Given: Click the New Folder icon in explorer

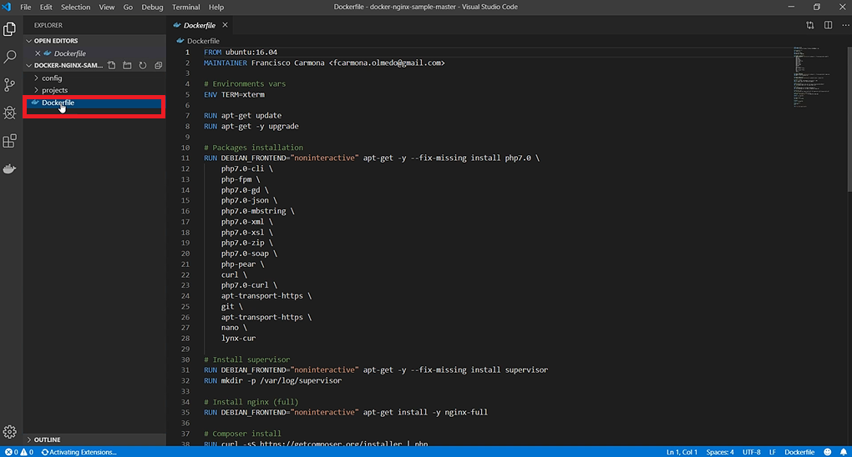Looking at the screenshot, I should 127,65.
